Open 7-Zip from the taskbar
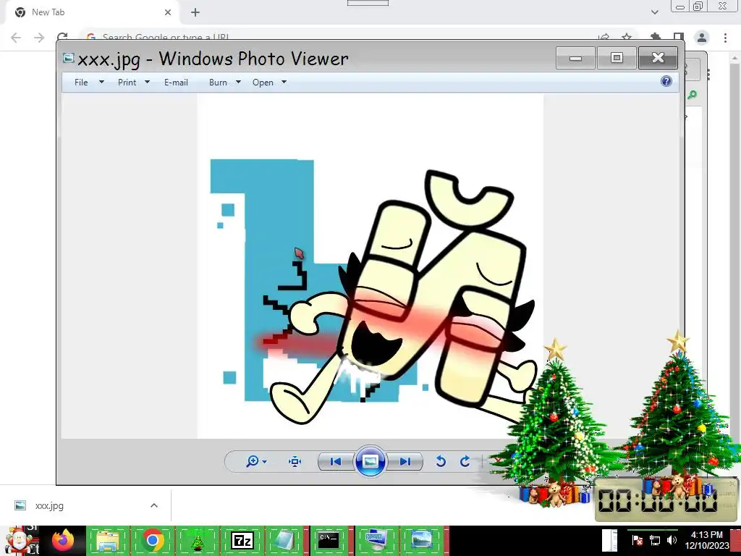 coord(242,540)
